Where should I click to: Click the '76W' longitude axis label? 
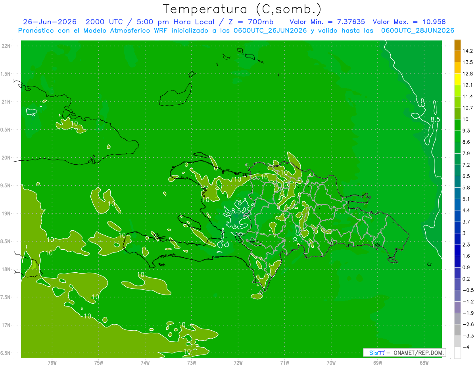coord(52,362)
